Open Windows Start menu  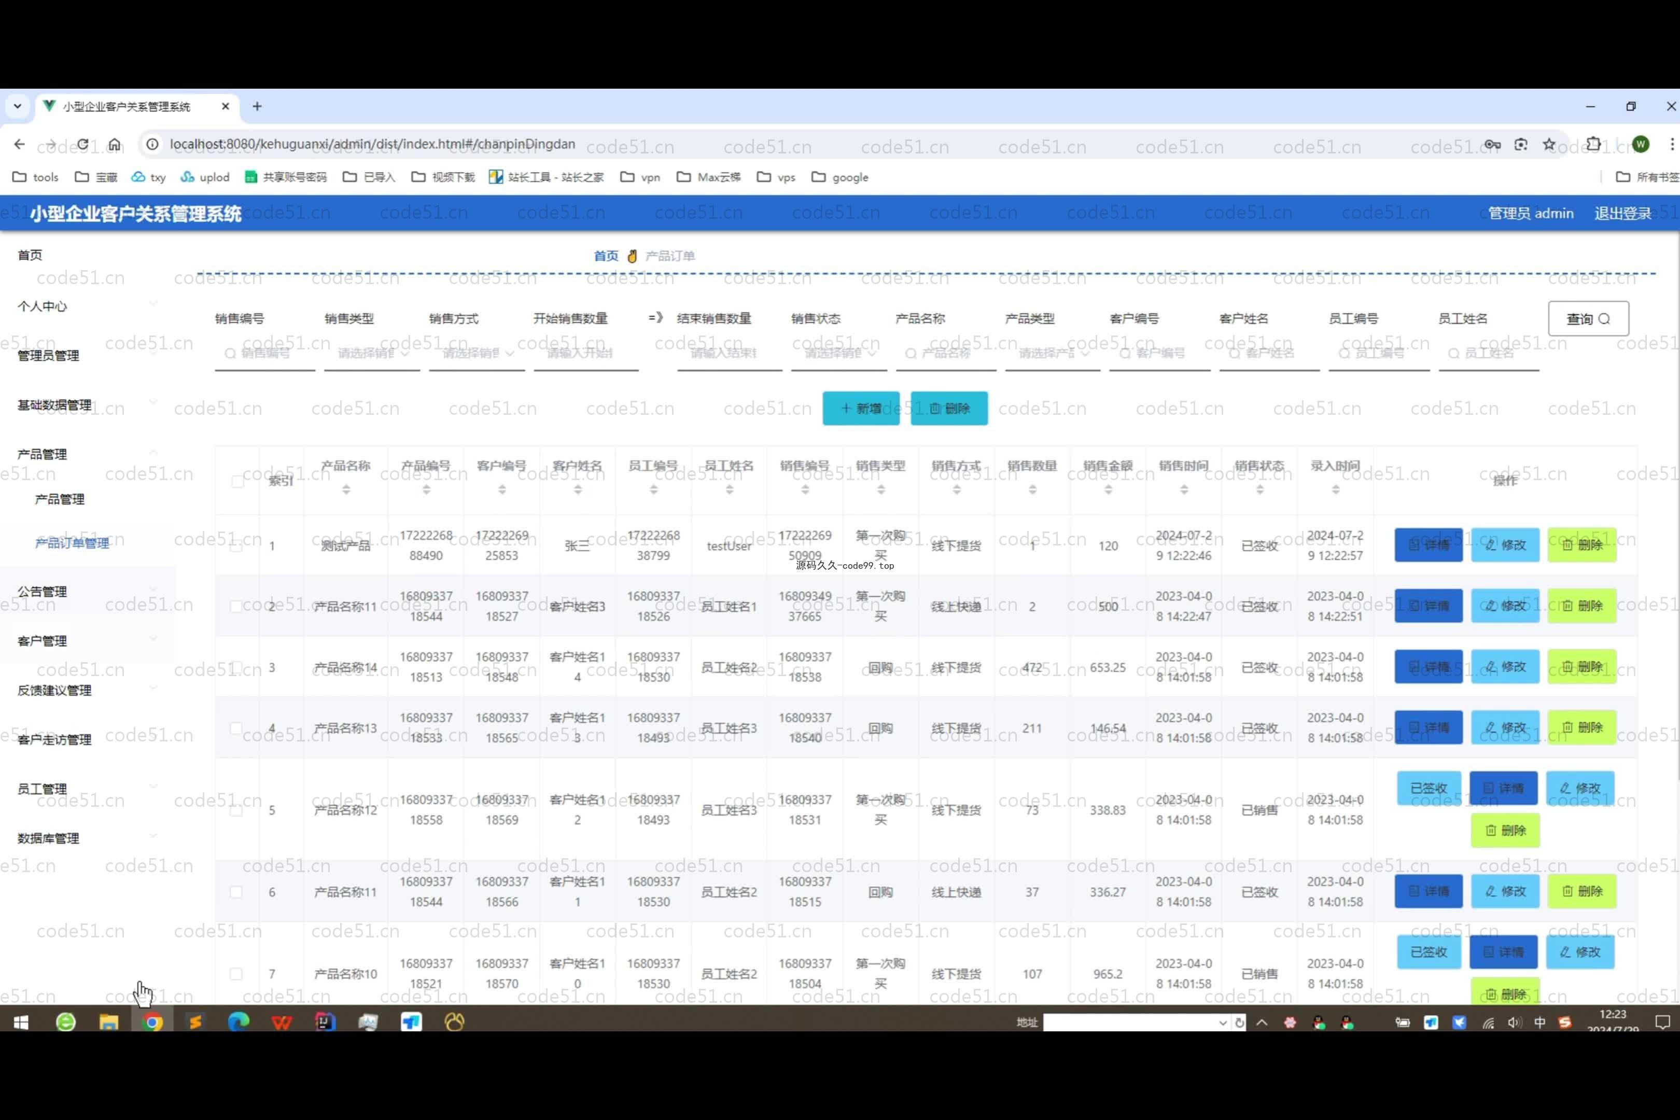coord(21,1023)
